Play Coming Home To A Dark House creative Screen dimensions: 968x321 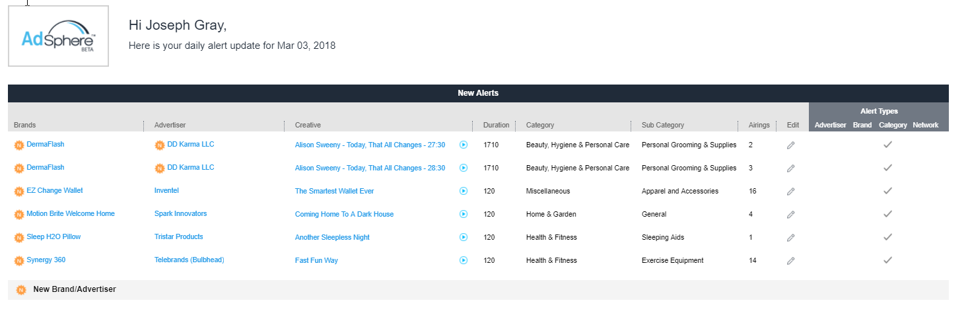pos(464,214)
